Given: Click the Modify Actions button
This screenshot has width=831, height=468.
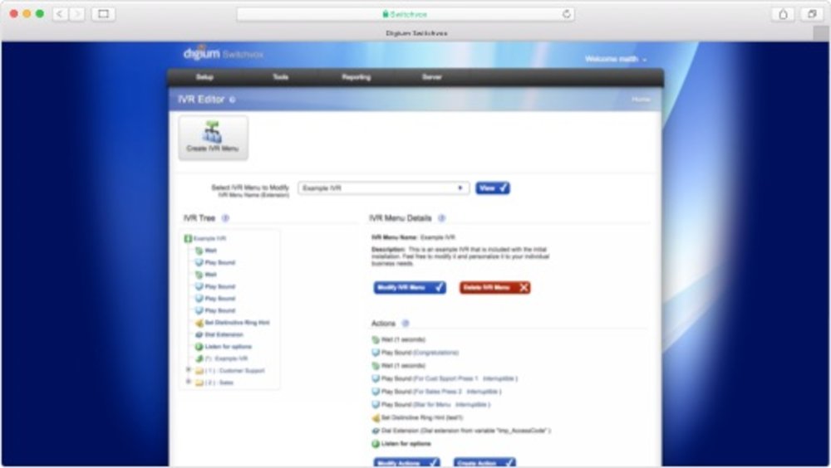Looking at the screenshot, I should pyautogui.click(x=407, y=463).
